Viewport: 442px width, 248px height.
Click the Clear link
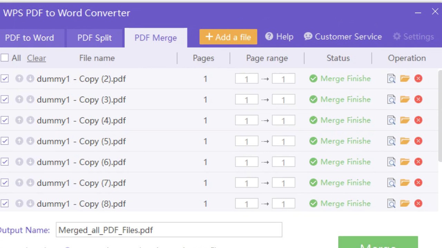(36, 58)
